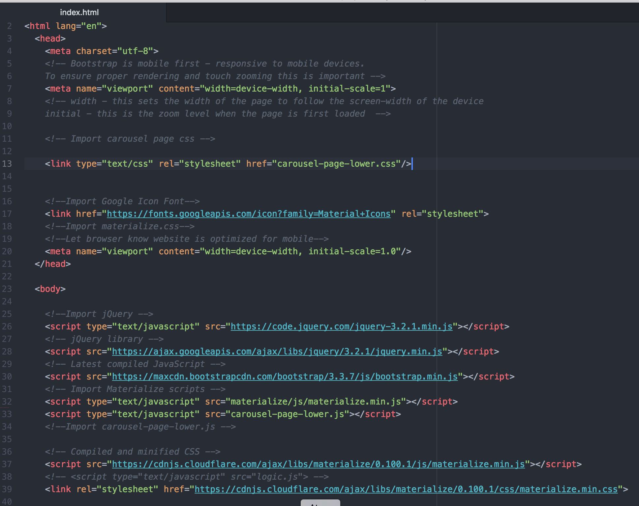Click line number 23 in the gutter
Screen dimensions: 639x506
point(7,289)
